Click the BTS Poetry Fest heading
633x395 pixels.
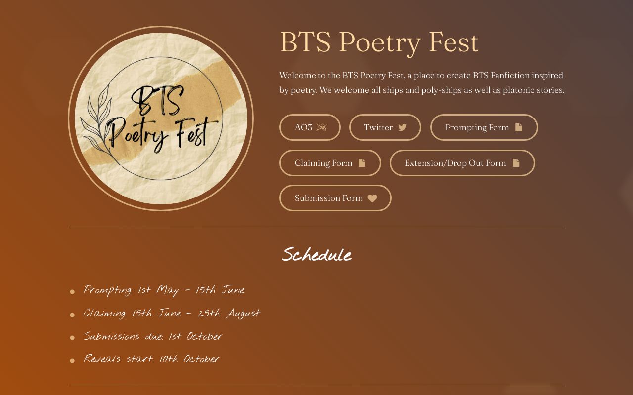pyautogui.click(x=379, y=42)
